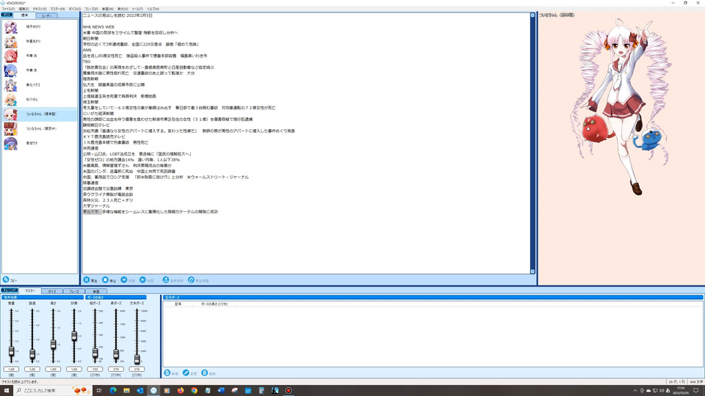Viewport: 705px width, 396px height.
Task: Open the フレーズ(P) menu
Action: 91,9
